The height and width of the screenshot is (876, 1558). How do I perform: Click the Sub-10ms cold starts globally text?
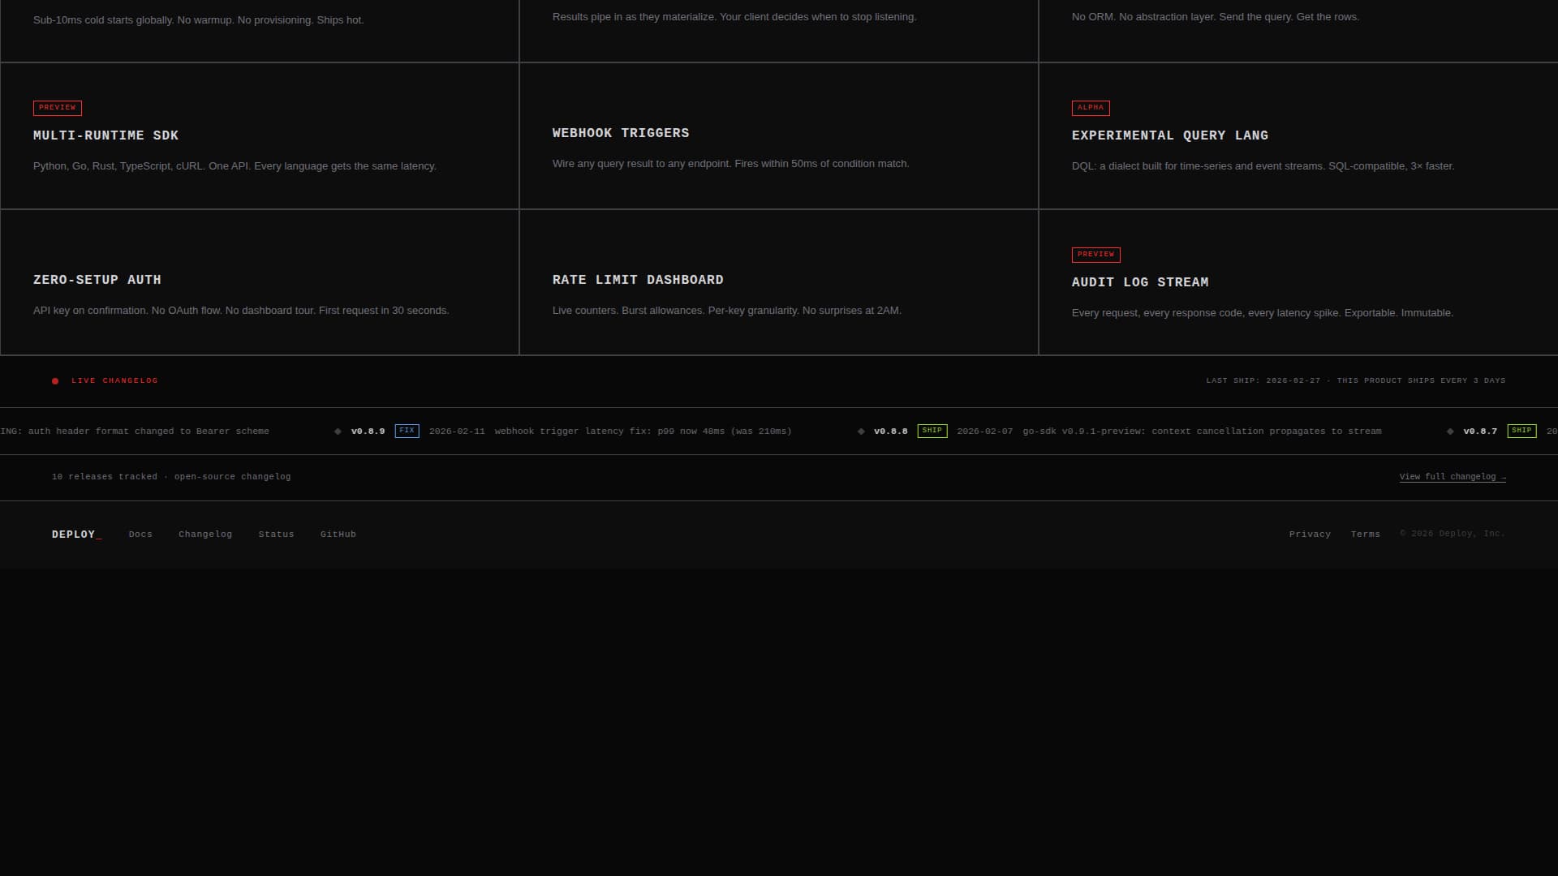(198, 20)
